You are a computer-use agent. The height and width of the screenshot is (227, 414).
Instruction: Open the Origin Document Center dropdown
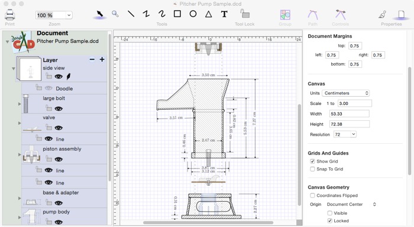point(351,205)
